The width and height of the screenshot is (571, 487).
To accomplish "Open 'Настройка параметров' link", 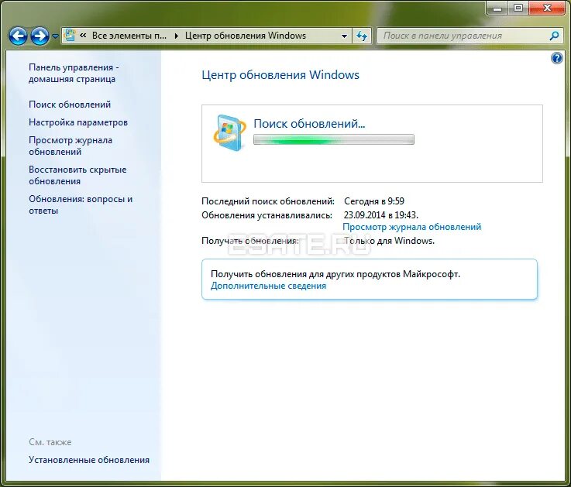I will tap(78, 122).
